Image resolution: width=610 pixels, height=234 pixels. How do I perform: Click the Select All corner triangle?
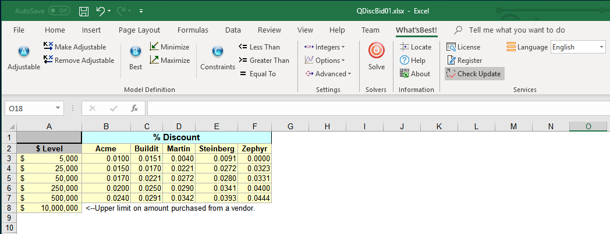tap(11, 126)
